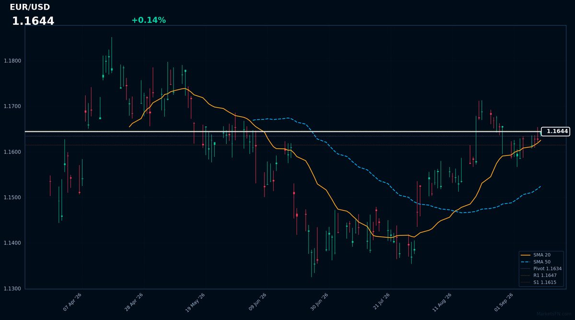Click the 1.1600 y-axis label
575x320 pixels.
point(12,152)
